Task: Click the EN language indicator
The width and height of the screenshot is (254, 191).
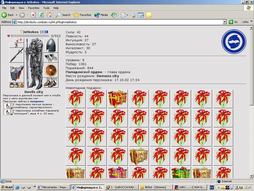Action: (x=212, y=188)
